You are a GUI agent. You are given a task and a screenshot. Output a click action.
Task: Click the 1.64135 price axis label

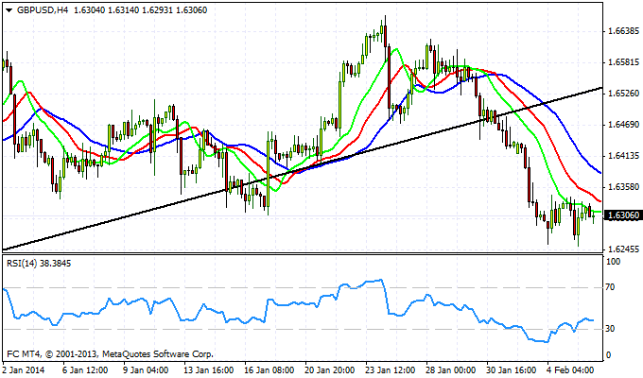point(622,156)
